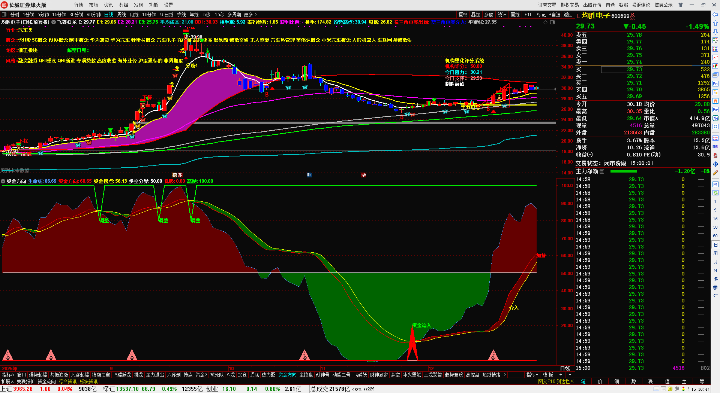Click the minus zoom-out button under 日线
Screen dimensions: 720x393
pyautogui.click(x=570, y=375)
